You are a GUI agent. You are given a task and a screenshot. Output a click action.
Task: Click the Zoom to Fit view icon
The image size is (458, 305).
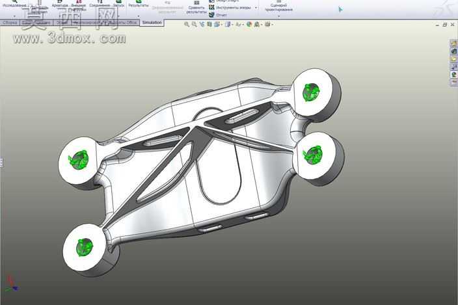click(x=187, y=25)
